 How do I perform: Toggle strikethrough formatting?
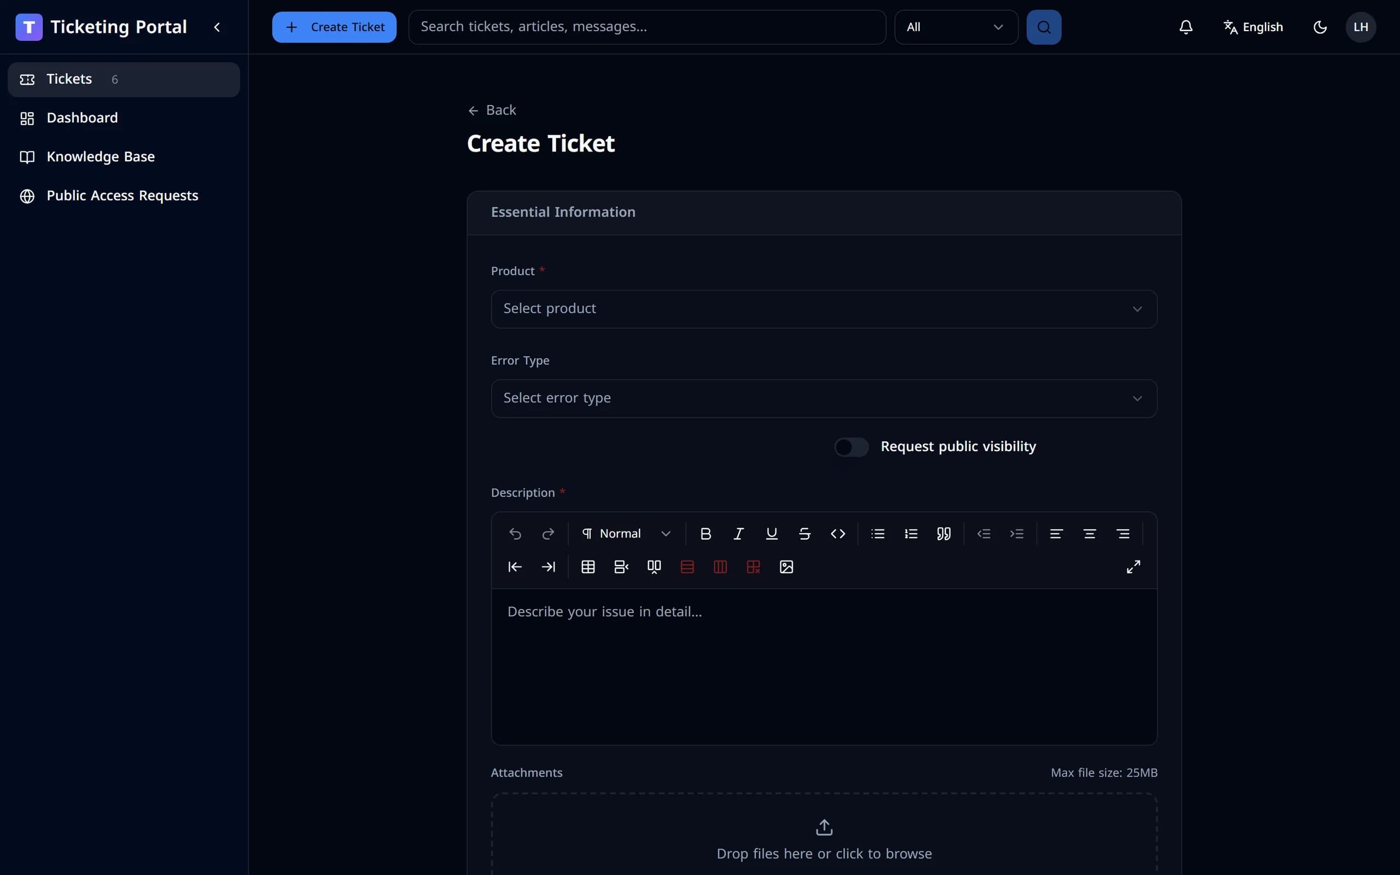coord(804,534)
